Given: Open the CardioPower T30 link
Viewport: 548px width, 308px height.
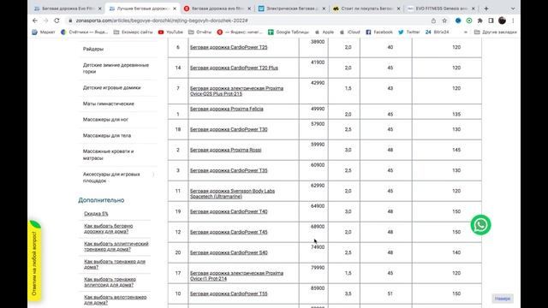Looking at the screenshot, I should [229, 129].
